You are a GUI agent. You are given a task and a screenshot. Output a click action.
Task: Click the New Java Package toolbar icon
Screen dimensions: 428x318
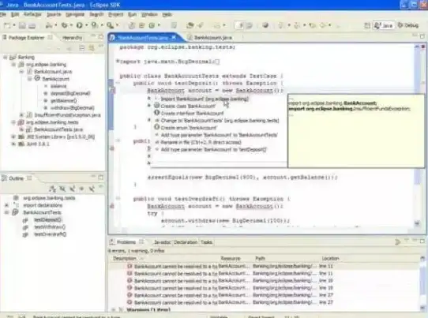click(x=141, y=25)
